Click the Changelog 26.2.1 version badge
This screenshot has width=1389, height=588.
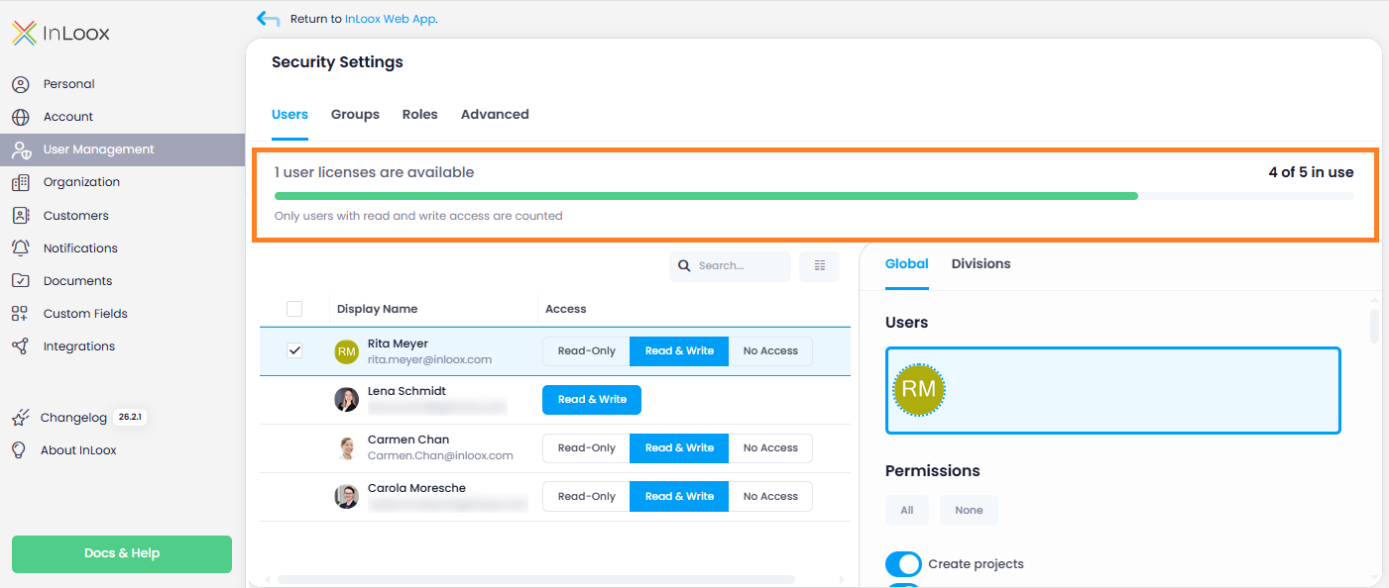point(130,417)
